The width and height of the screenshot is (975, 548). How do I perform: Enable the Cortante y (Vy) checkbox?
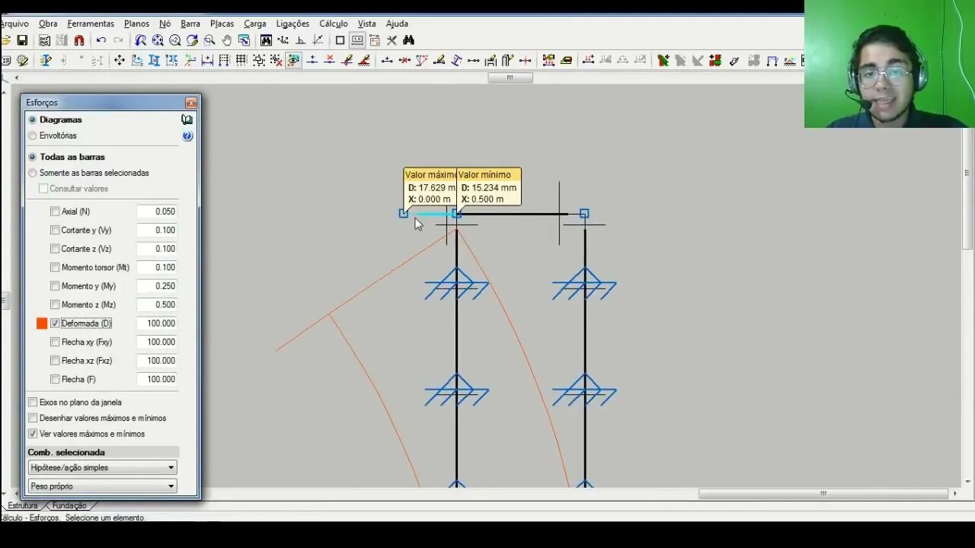tap(55, 230)
